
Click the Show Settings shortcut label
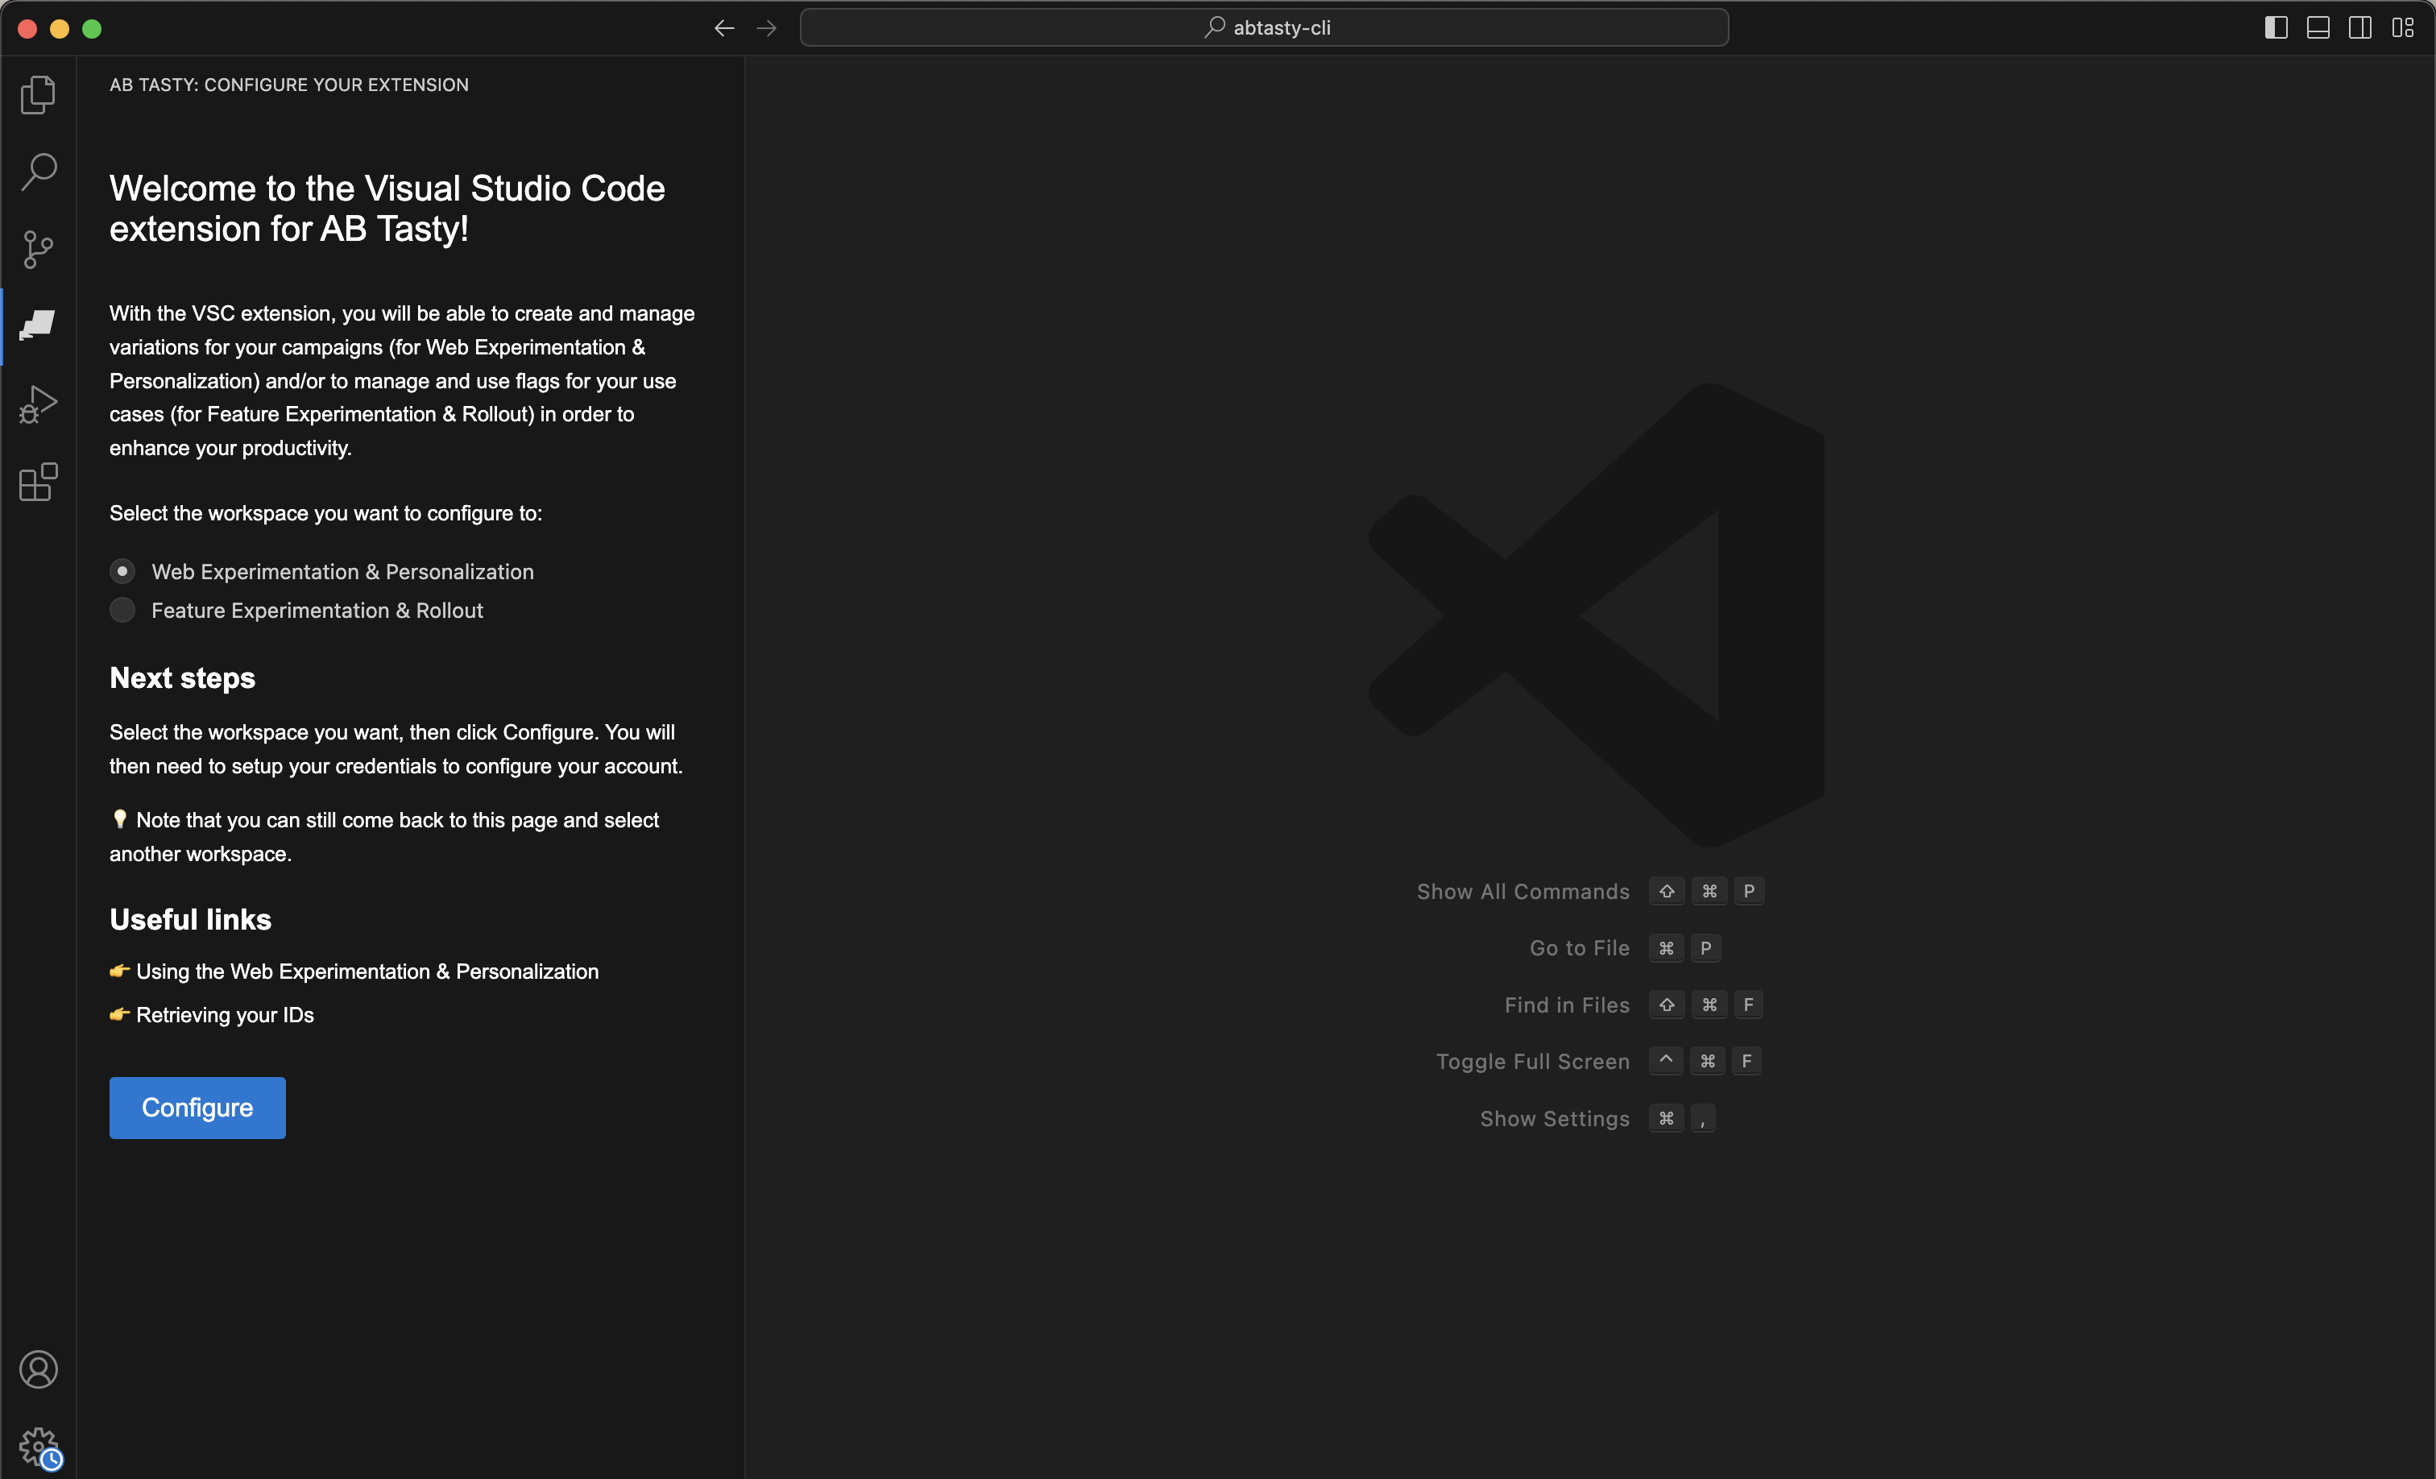[x=1555, y=1119]
